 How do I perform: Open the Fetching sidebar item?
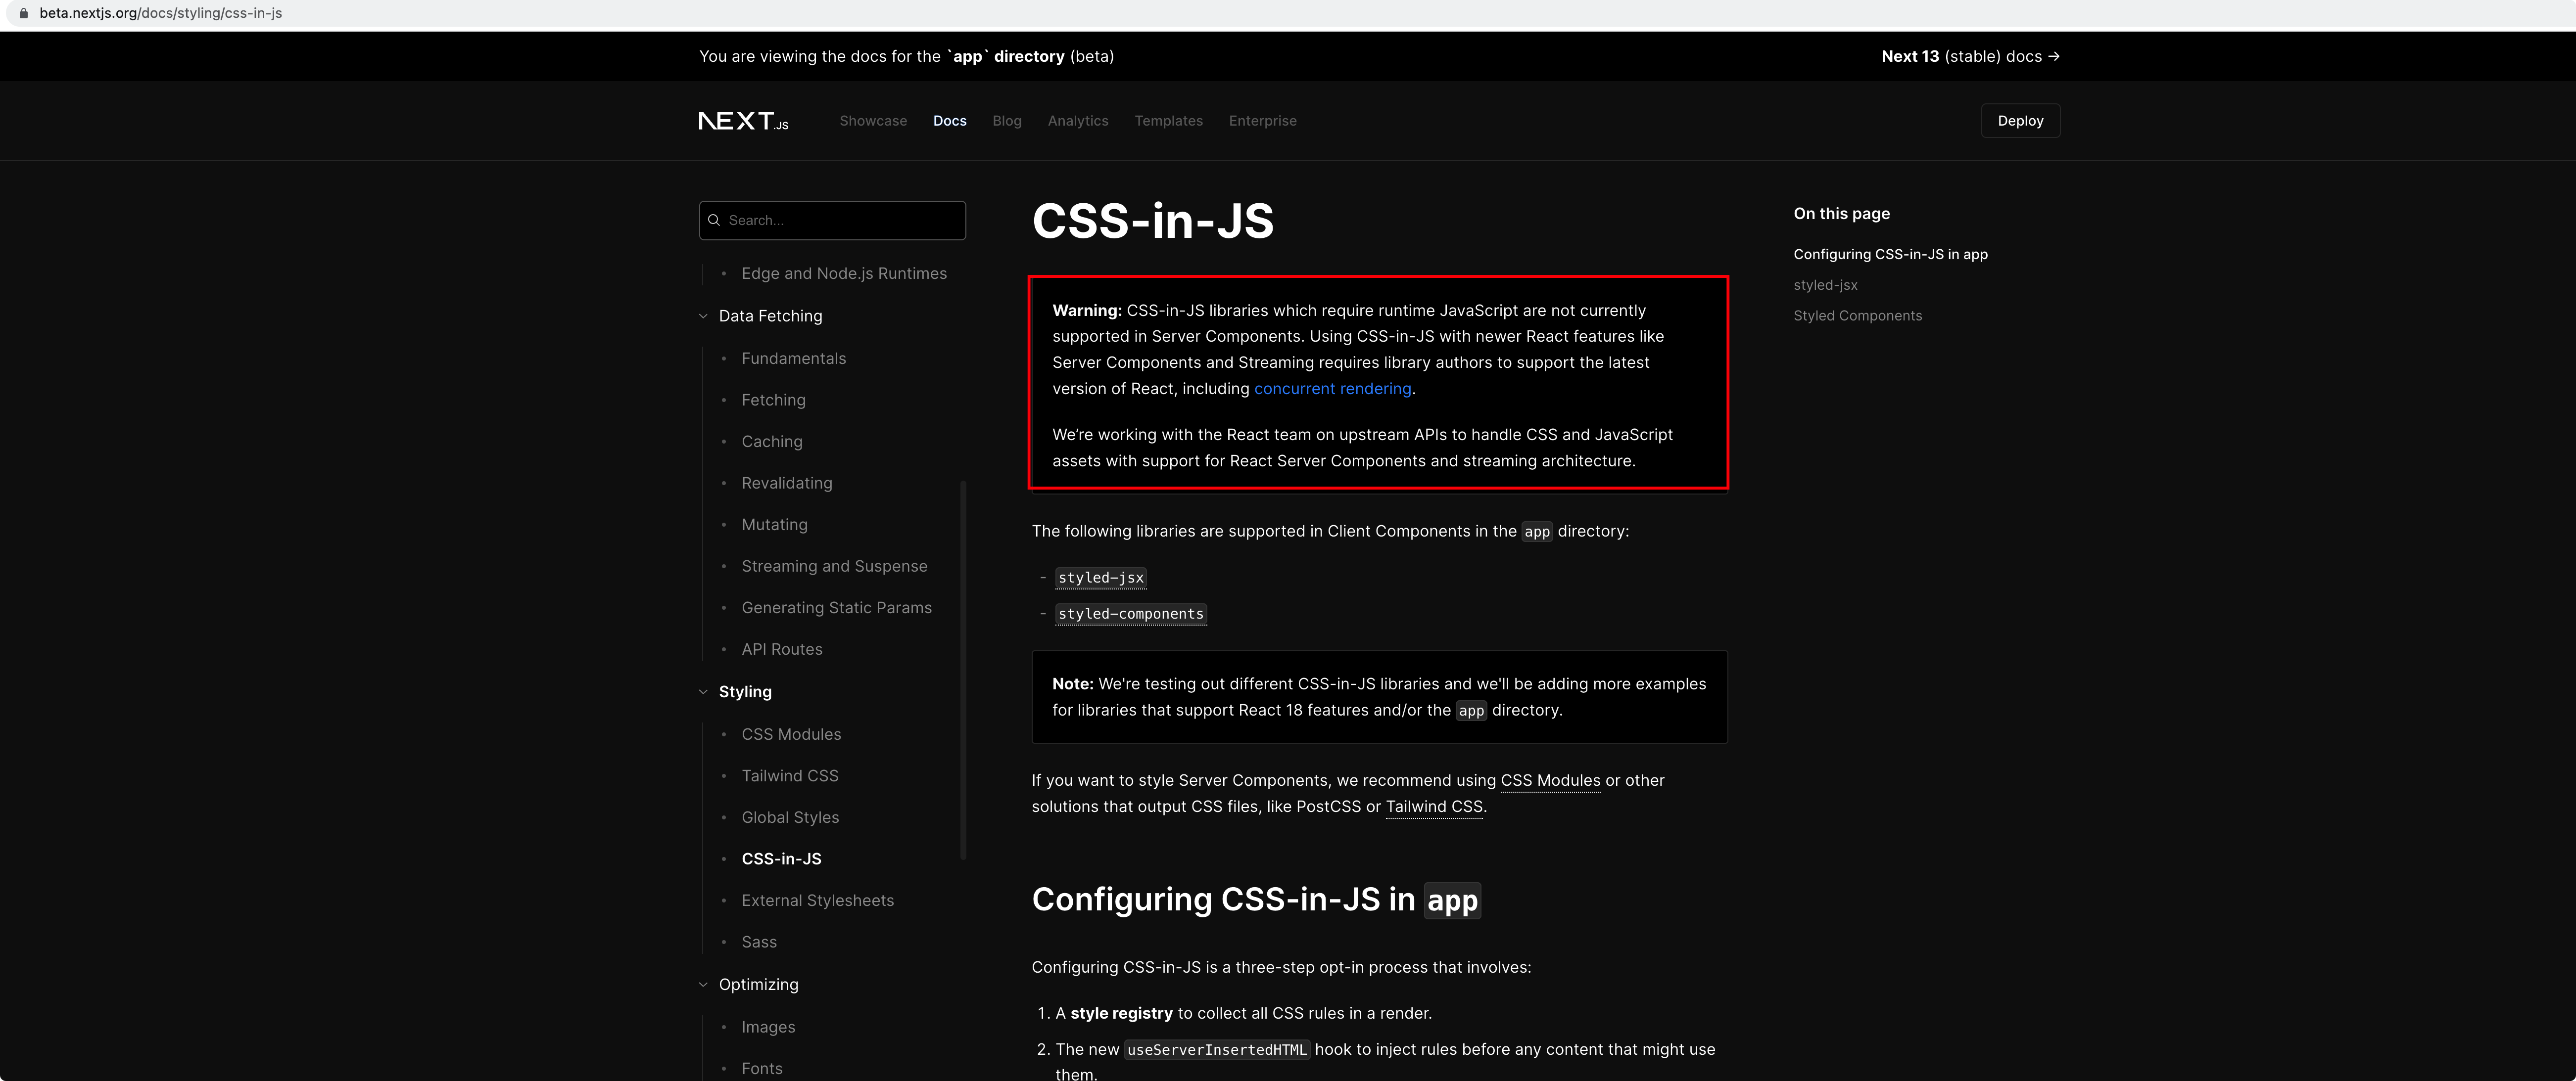tap(773, 400)
